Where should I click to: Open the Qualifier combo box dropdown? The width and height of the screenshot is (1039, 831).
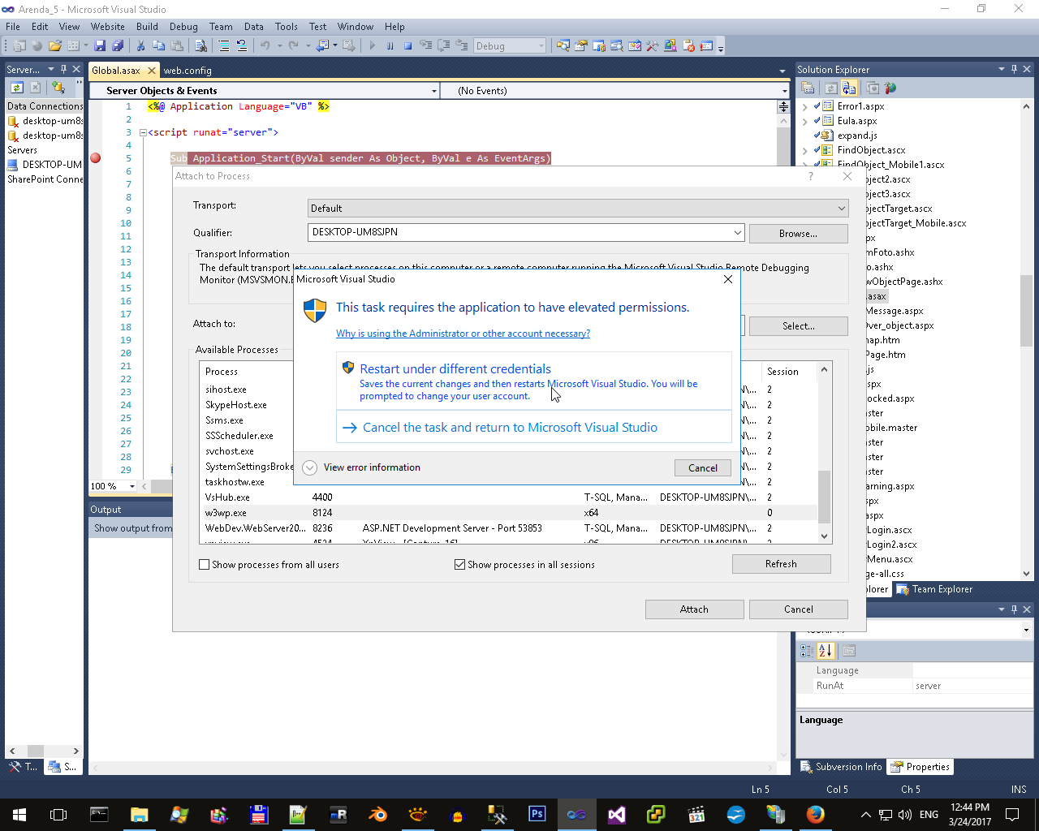[x=737, y=233]
